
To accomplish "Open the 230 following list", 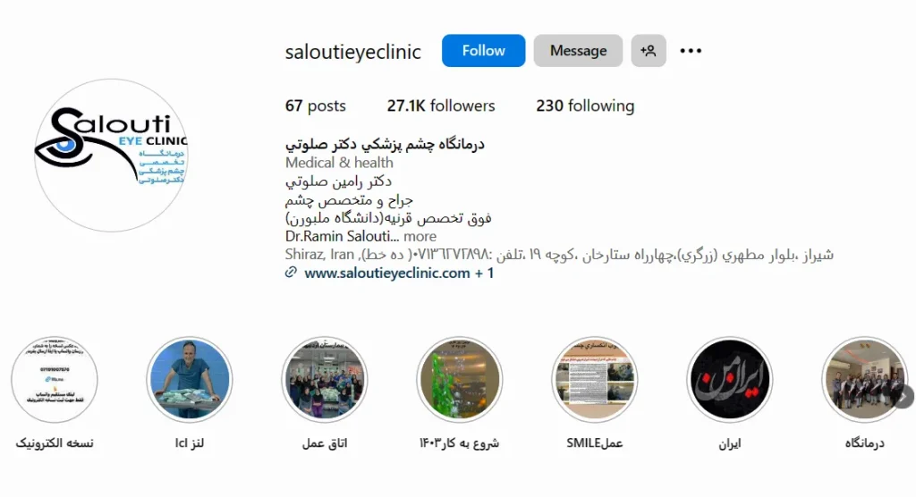I will [585, 105].
